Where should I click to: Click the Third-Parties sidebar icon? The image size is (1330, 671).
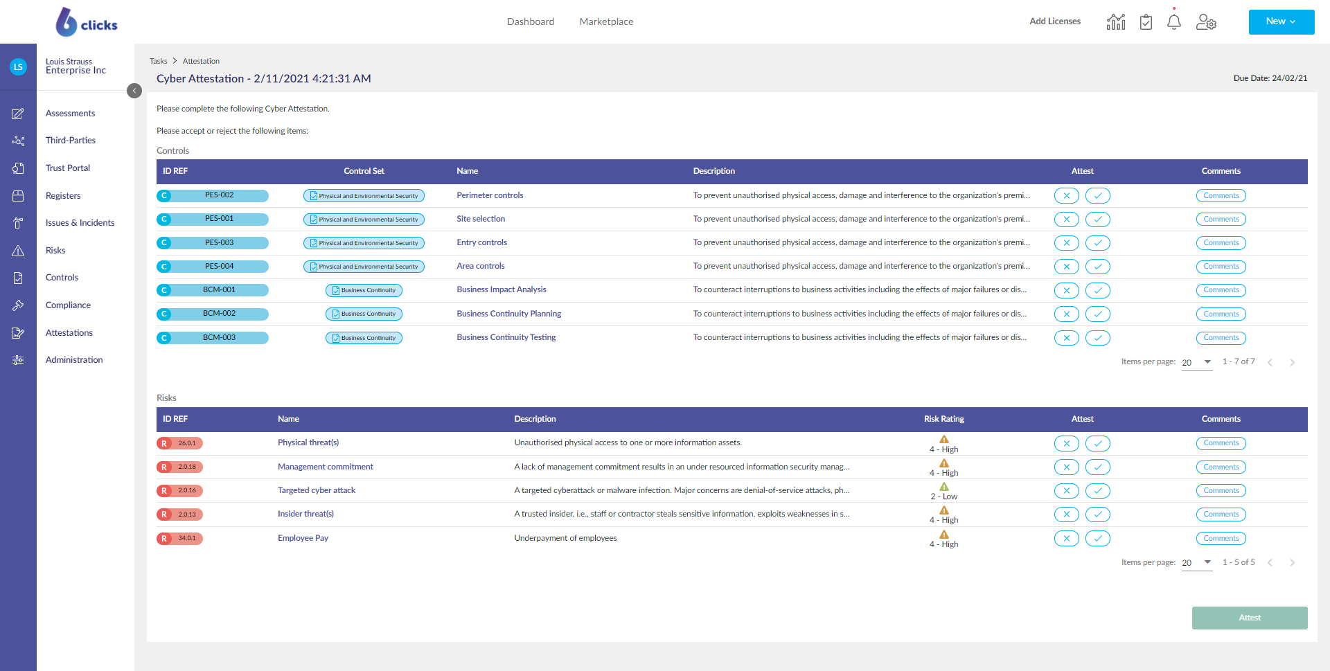point(19,141)
